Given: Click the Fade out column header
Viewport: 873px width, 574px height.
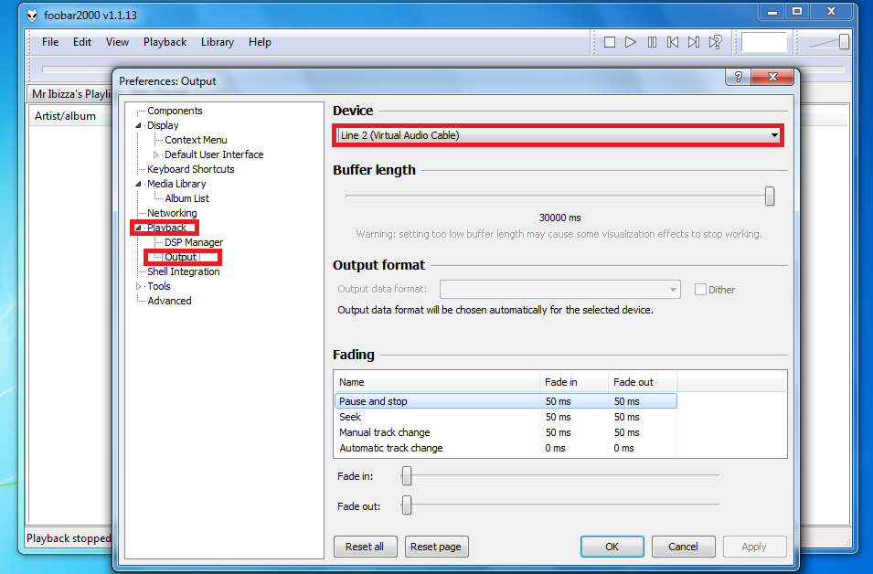Looking at the screenshot, I should (x=643, y=382).
